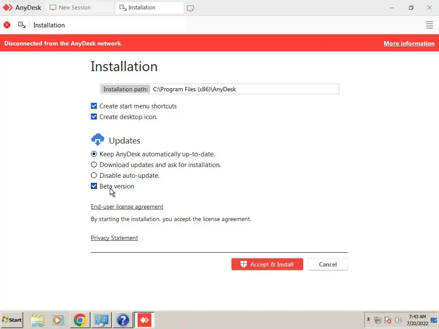
Task: Cancel the installation
Action: click(x=328, y=264)
